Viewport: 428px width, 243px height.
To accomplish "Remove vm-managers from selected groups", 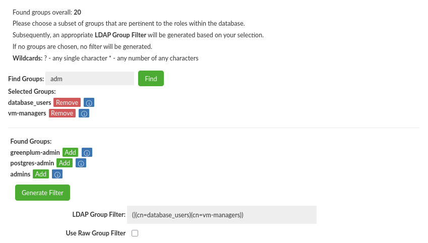I will click(x=63, y=113).
